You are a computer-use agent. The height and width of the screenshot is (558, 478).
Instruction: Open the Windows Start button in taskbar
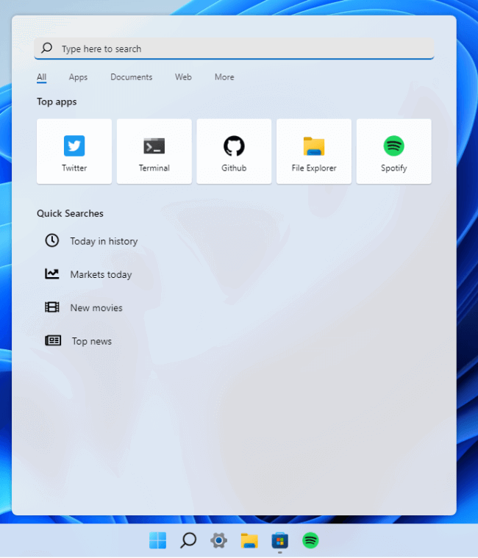point(157,540)
